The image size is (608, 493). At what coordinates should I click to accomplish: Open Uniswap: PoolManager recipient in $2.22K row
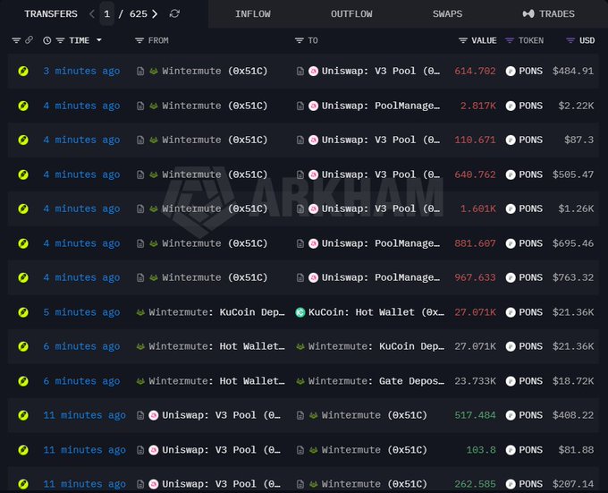(x=380, y=106)
